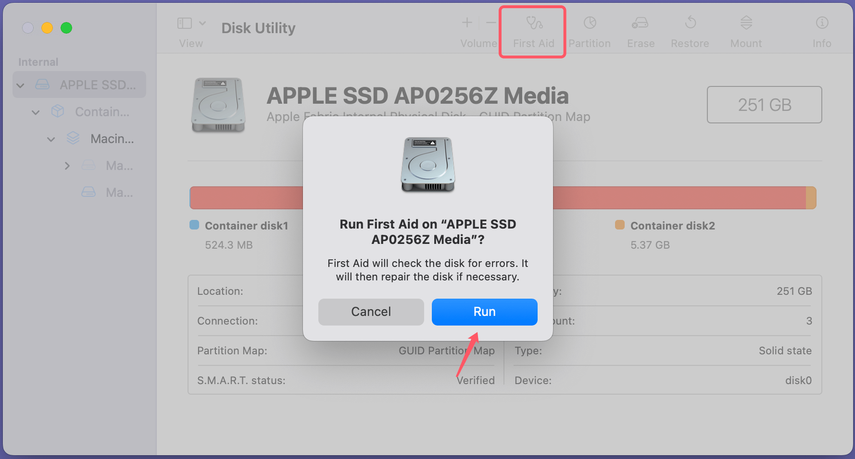Image resolution: width=855 pixels, height=459 pixels.
Task: Select the Macintosh volume group in the sidebar
Action: [112, 138]
